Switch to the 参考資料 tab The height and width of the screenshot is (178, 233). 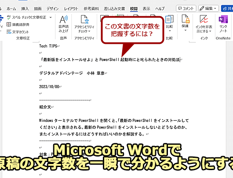91,9
